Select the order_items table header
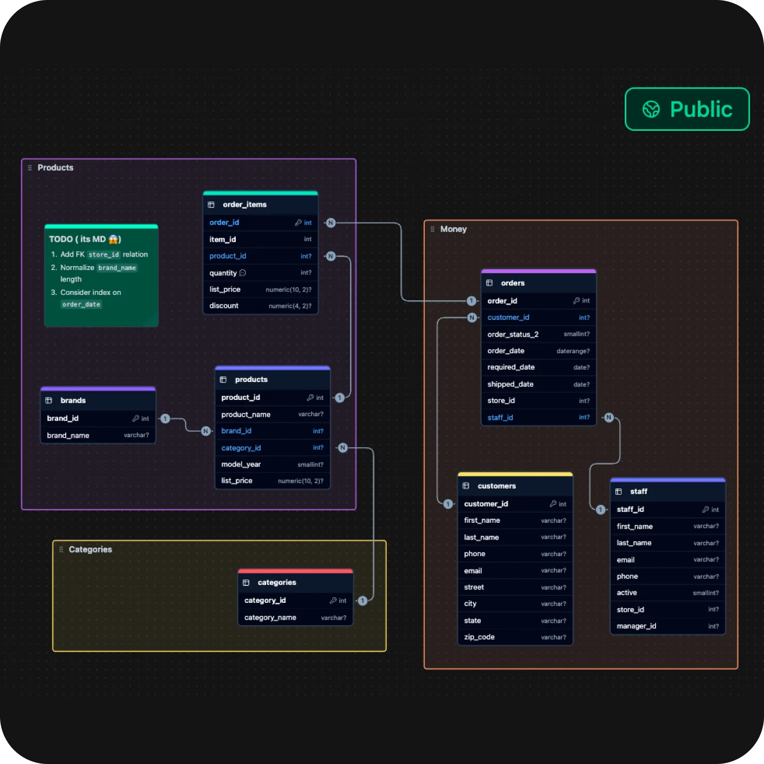 (261, 204)
